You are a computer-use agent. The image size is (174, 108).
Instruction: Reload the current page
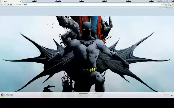[x=8, y=5]
